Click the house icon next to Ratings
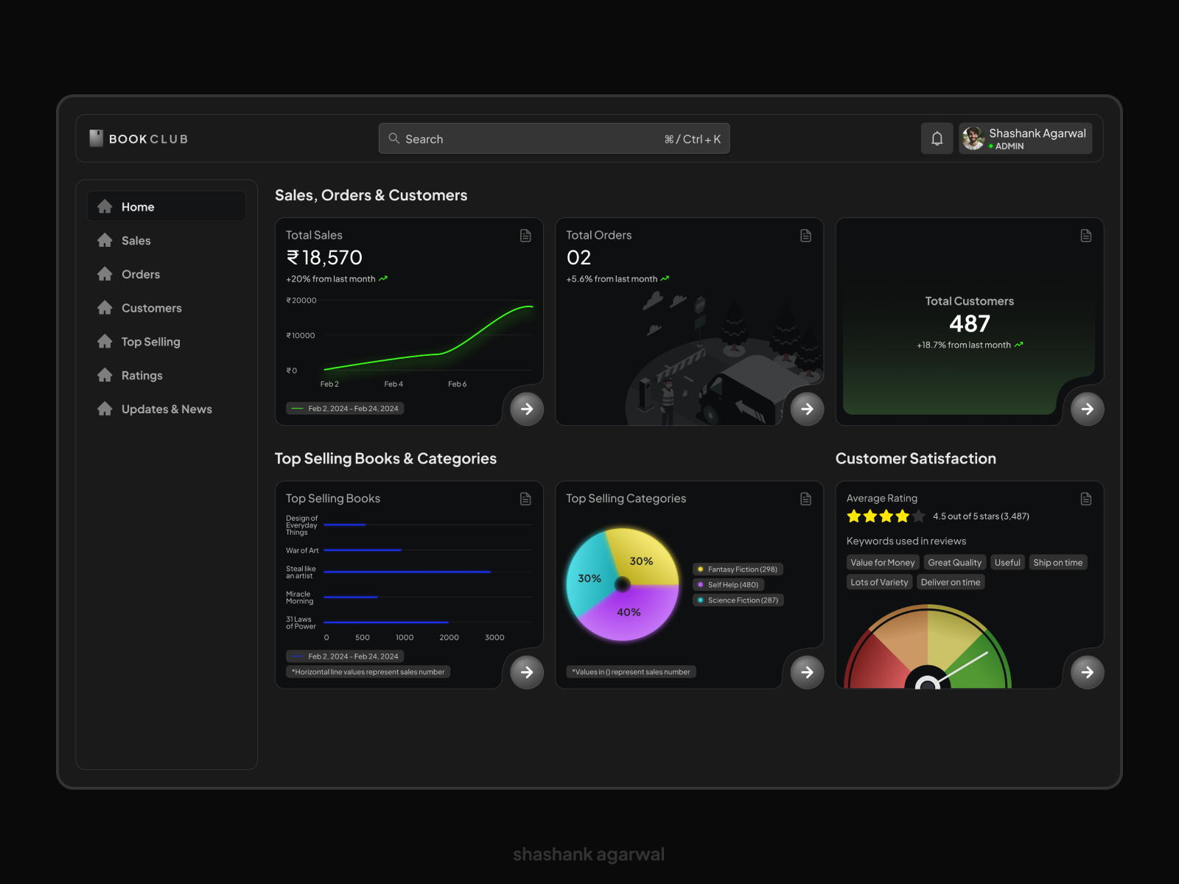Screen dimensions: 1179x884 pos(105,375)
